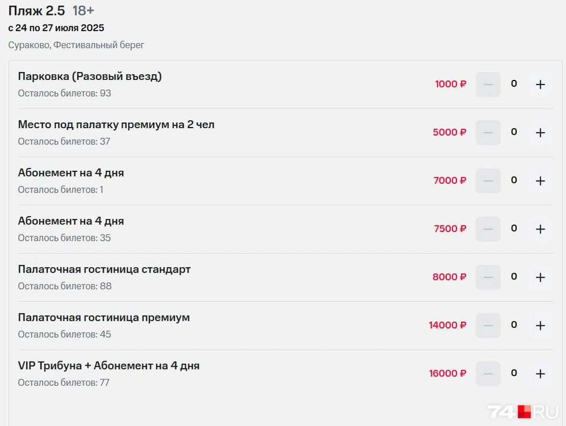Reduce Палаточная гостиница премиум ticket count
This screenshot has width=566, height=426.
(x=488, y=326)
